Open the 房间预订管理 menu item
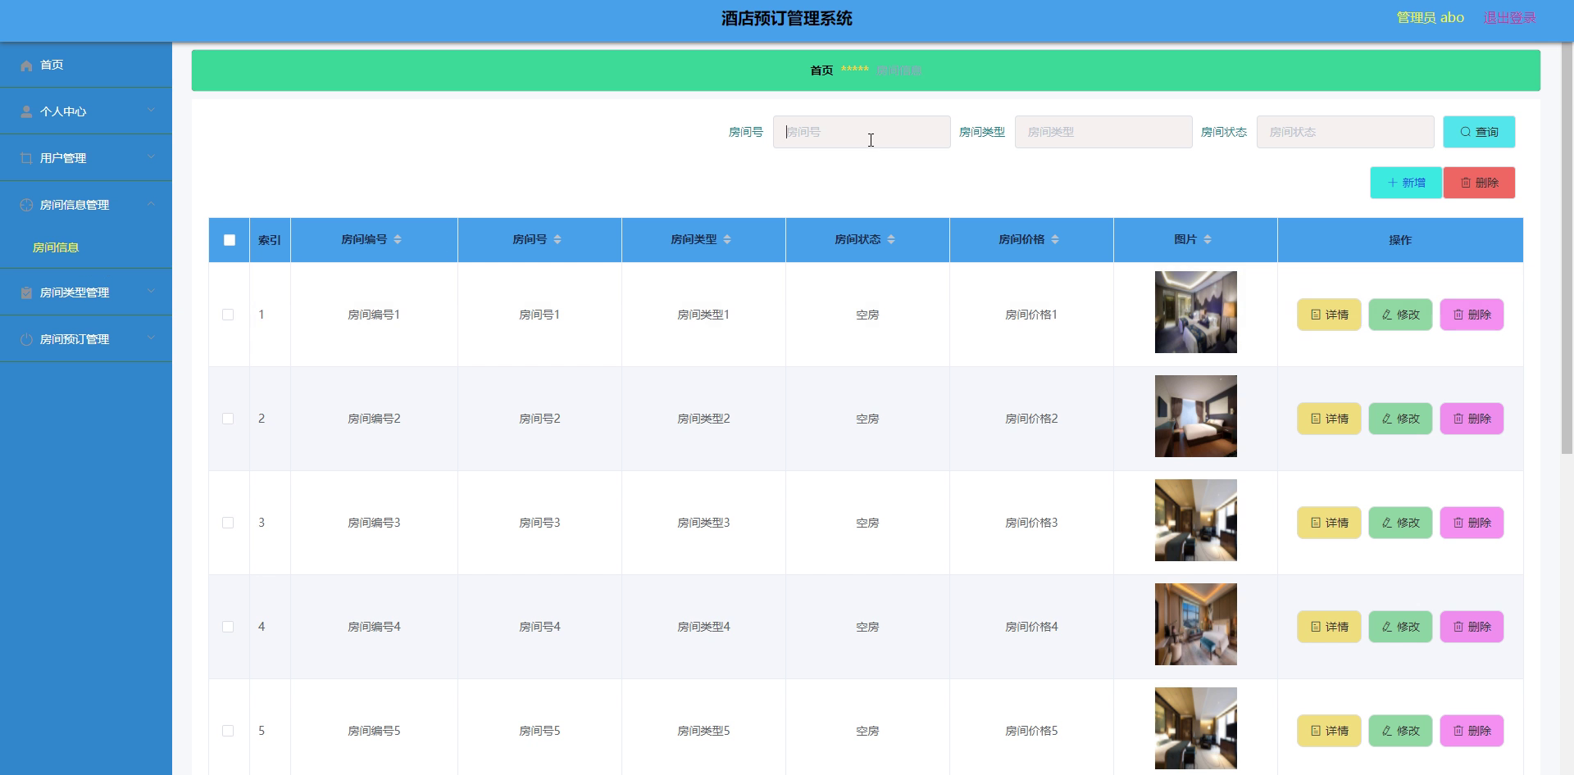 point(86,339)
